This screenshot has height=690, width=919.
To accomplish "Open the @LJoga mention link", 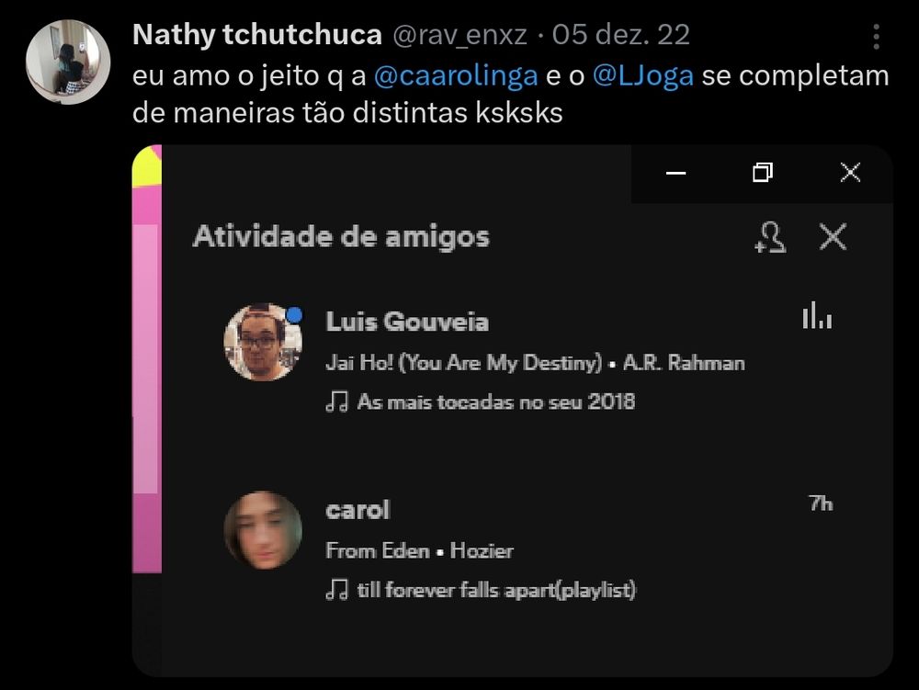I will 643,75.
